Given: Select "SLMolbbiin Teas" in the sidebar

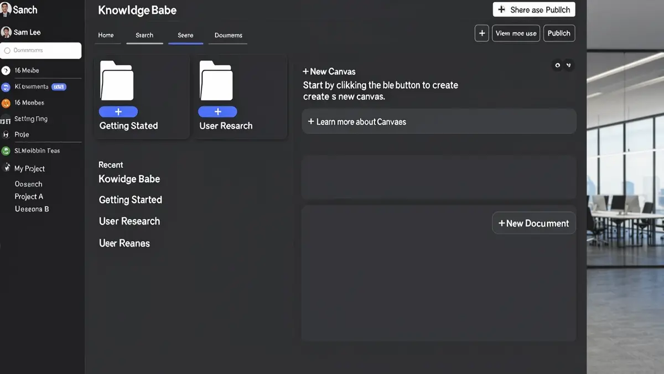Looking at the screenshot, I should (x=37, y=151).
